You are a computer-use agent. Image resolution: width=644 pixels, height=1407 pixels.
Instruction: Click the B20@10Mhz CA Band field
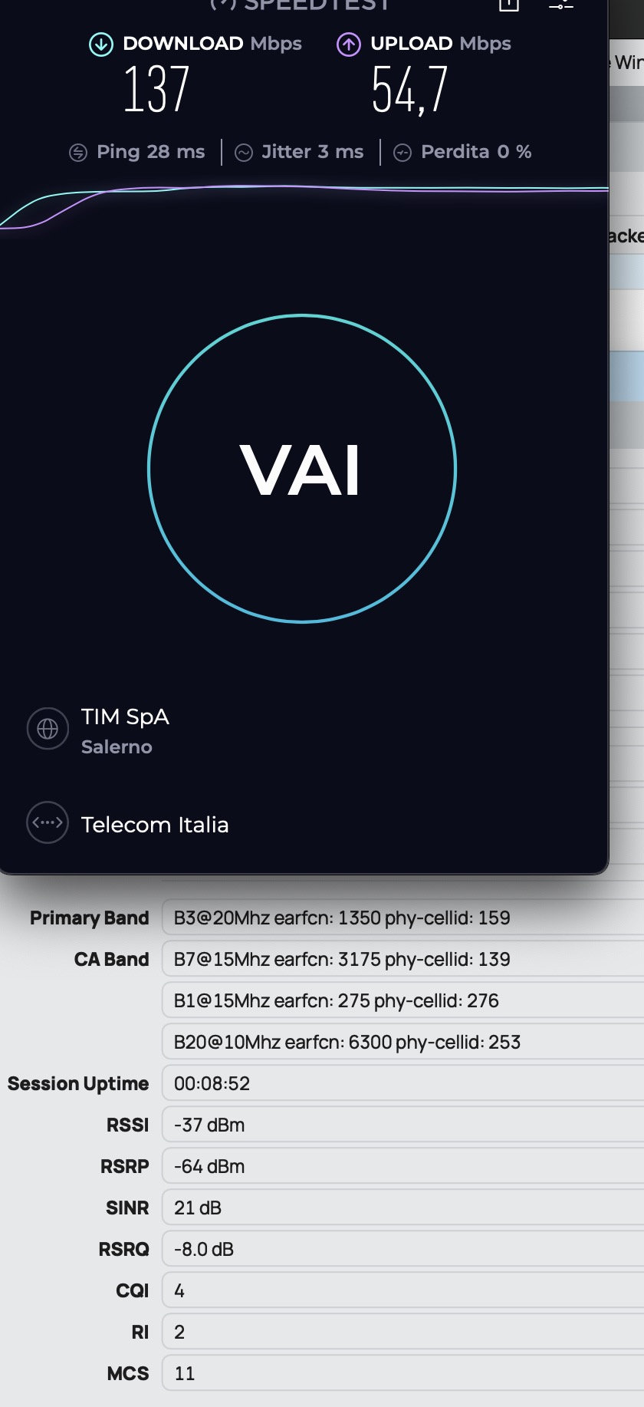tap(402, 1042)
